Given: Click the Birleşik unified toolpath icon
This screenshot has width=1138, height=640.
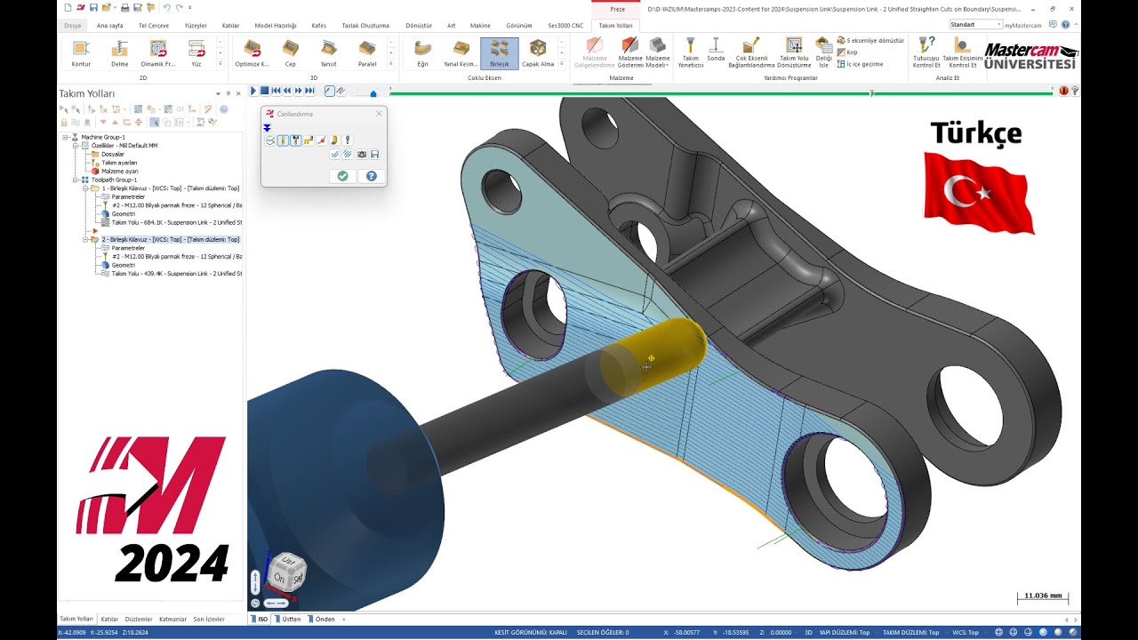Looking at the screenshot, I should (500, 53).
